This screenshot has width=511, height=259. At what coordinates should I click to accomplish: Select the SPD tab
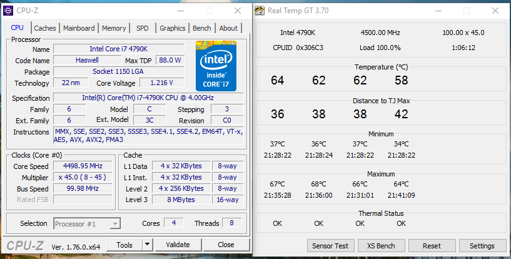point(143,28)
